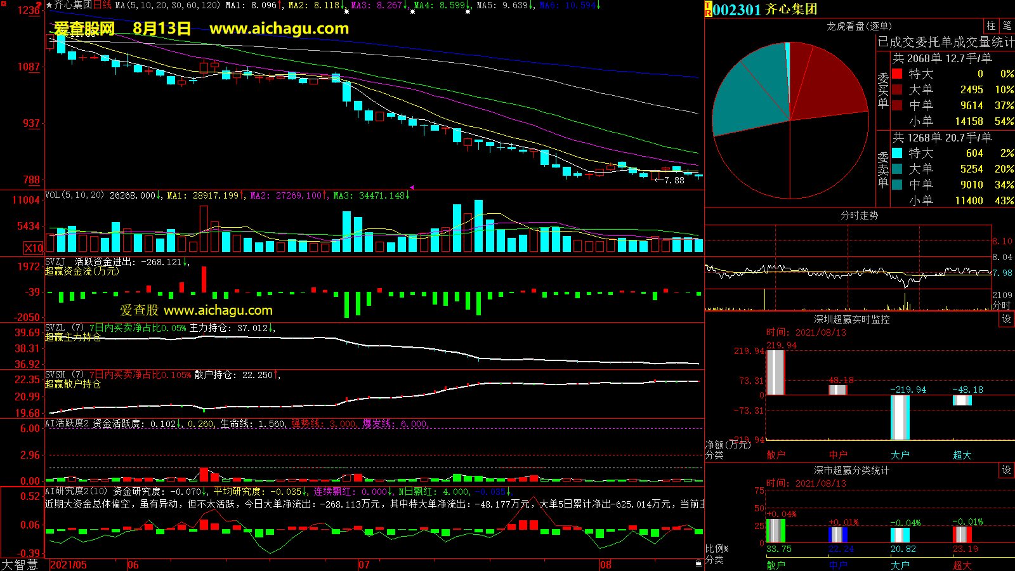Image resolution: width=1015 pixels, height=571 pixels.
Task: Select the 日线 period label
Action: point(102,5)
